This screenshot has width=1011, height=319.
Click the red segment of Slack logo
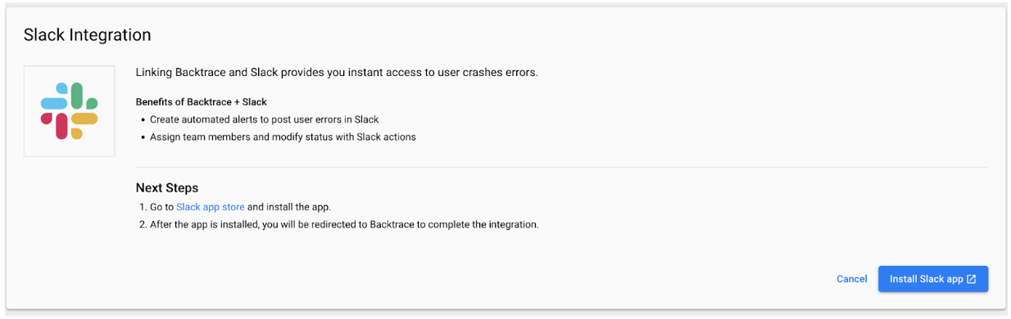coord(55,126)
